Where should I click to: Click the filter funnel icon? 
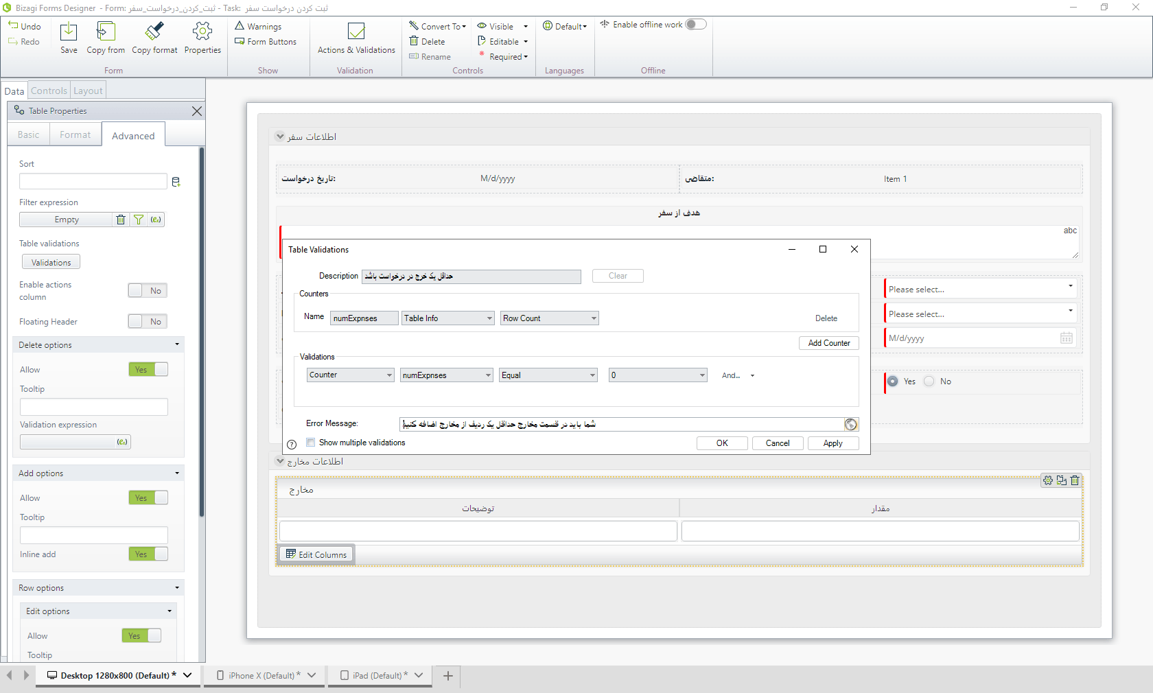[x=139, y=220]
